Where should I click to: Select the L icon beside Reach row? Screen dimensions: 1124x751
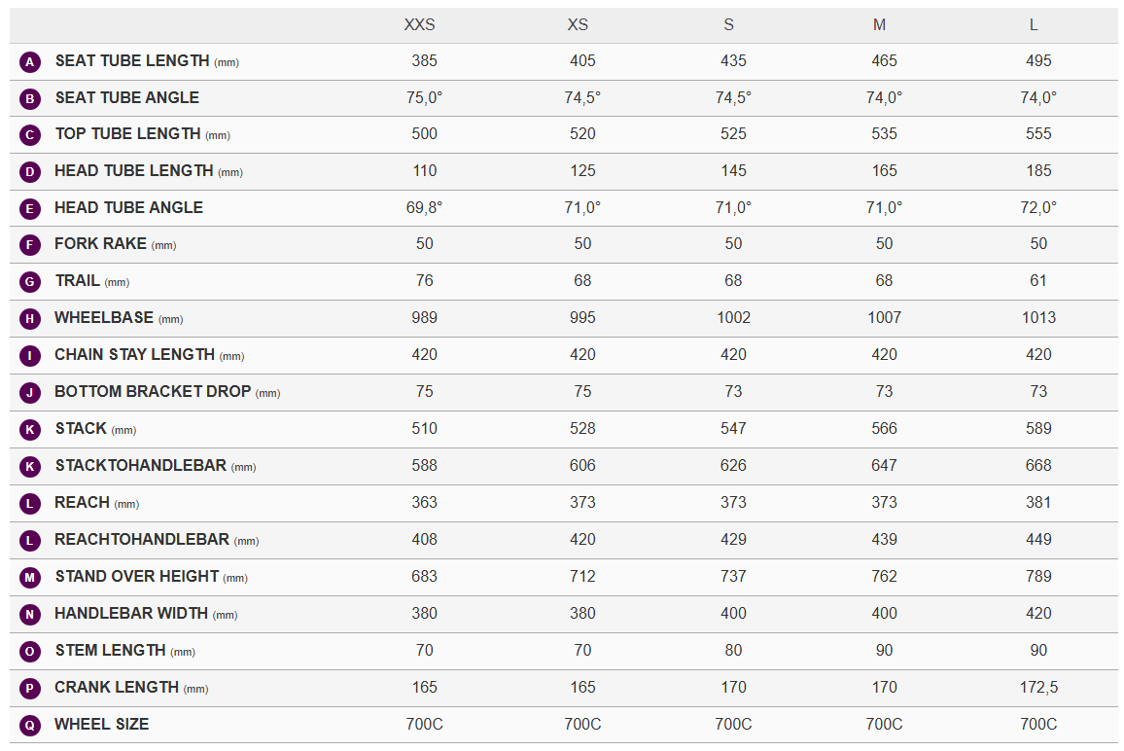[30, 504]
